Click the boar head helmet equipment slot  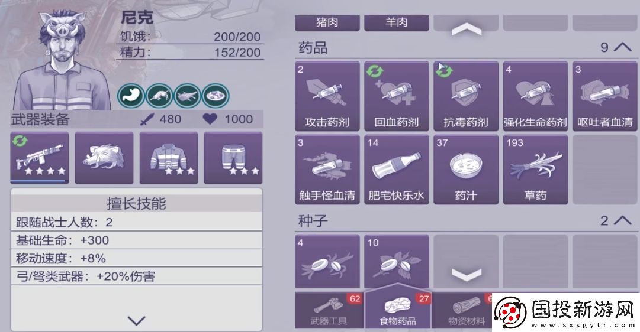pyautogui.click(x=104, y=158)
